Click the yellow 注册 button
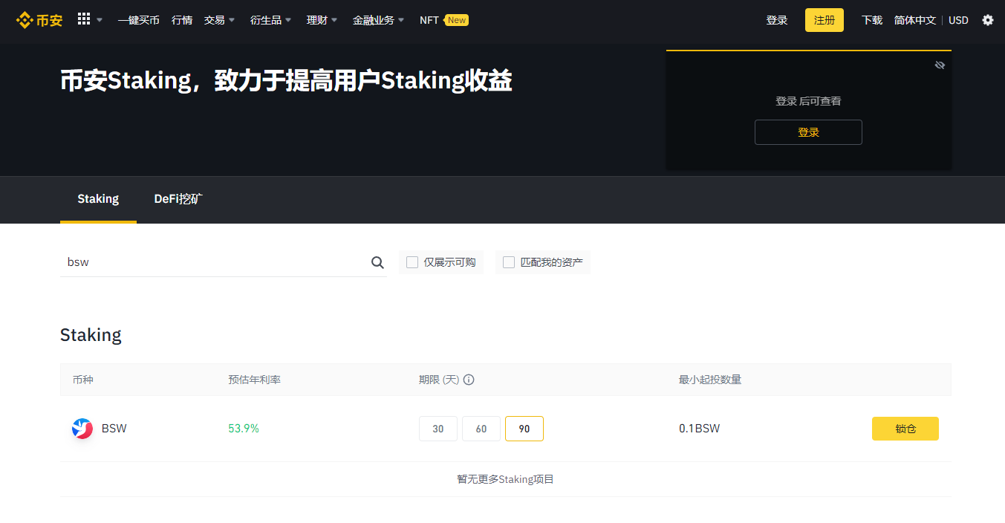 point(825,20)
